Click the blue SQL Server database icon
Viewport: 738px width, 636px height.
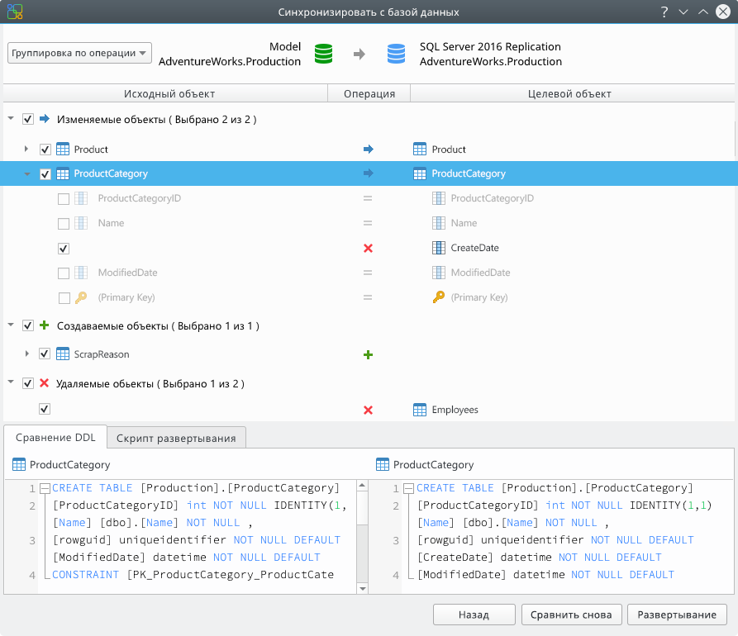click(396, 54)
